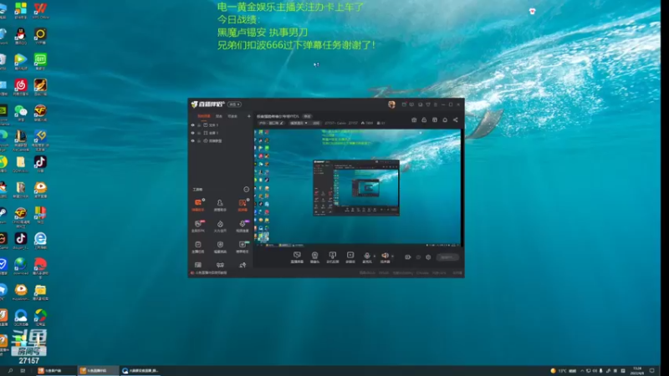Viewport: 669px width, 376px height.
Task: Toggle visibility of the 全屏 1 source
Action: pyautogui.click(x=192, y=133)
